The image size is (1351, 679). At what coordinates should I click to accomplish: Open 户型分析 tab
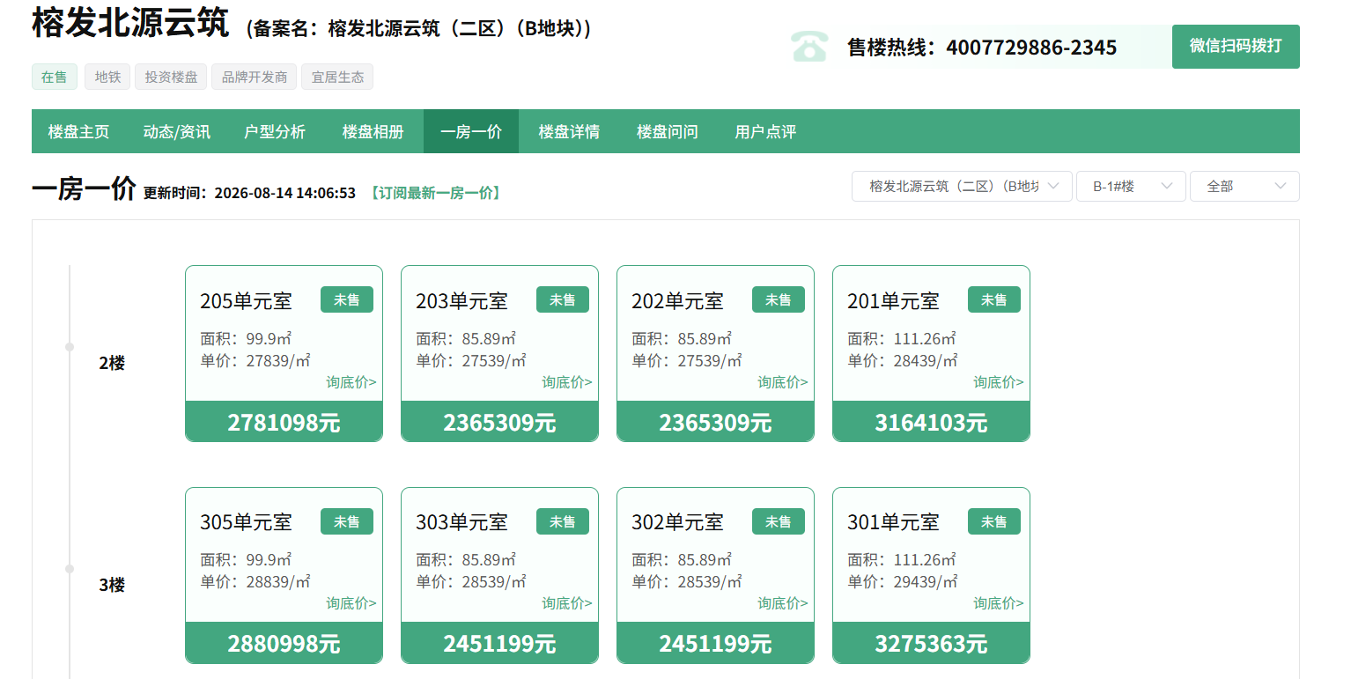point(275,131)
